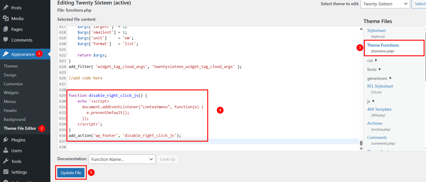Open the Settings sliders icon

coord(5,172)
